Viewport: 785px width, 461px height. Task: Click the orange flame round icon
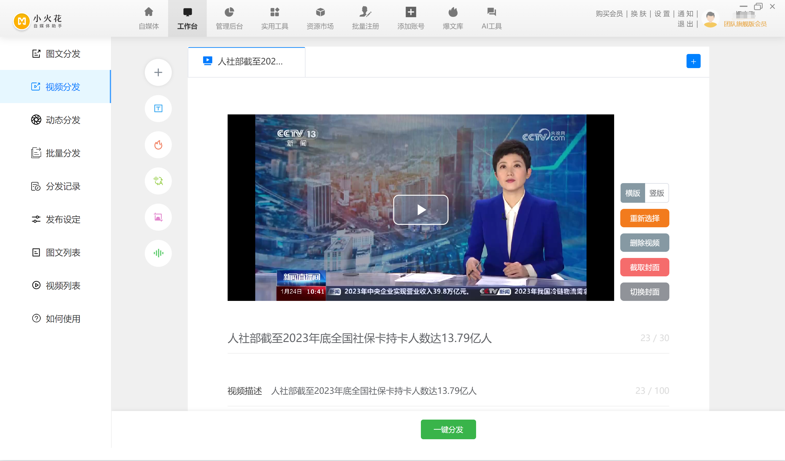click(x=158, y=144)
